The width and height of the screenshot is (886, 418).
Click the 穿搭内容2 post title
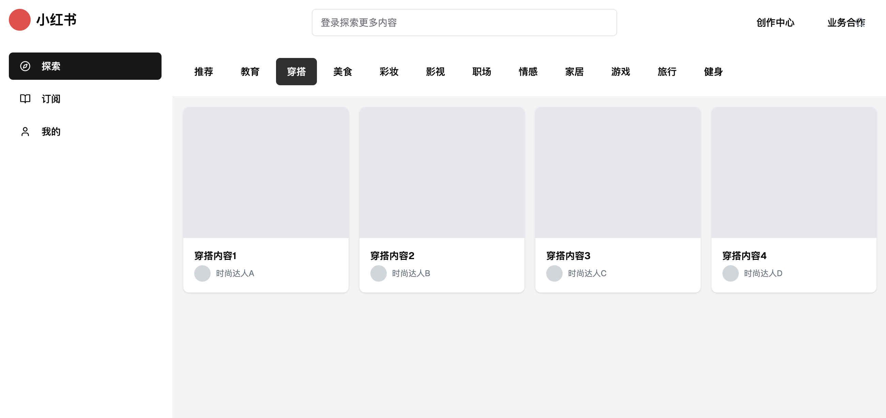point(392,256)
